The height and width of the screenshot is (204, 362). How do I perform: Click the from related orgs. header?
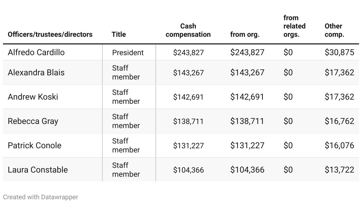[x=294, y=26]
